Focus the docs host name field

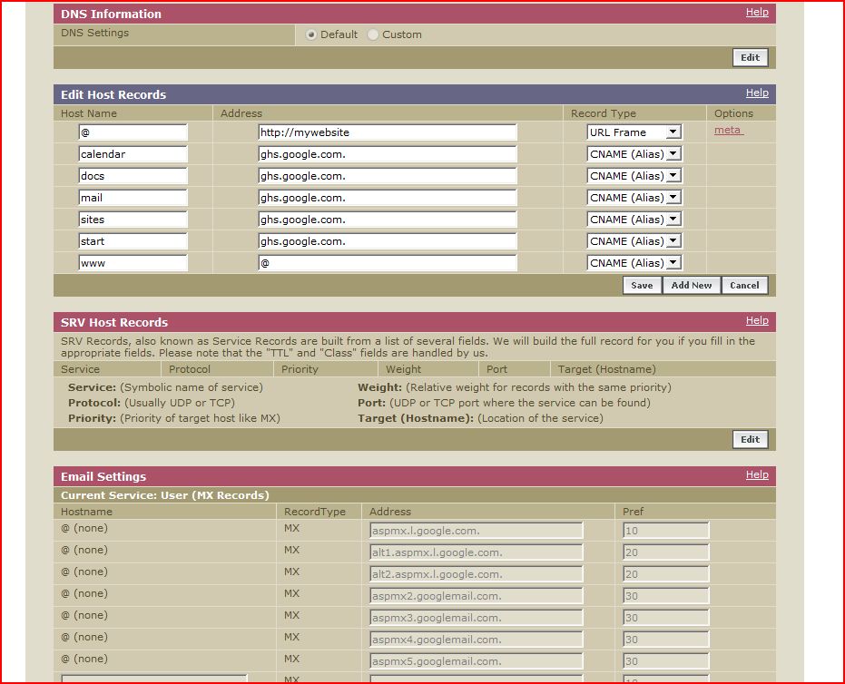pyautogui.click(x=133, y=176)
